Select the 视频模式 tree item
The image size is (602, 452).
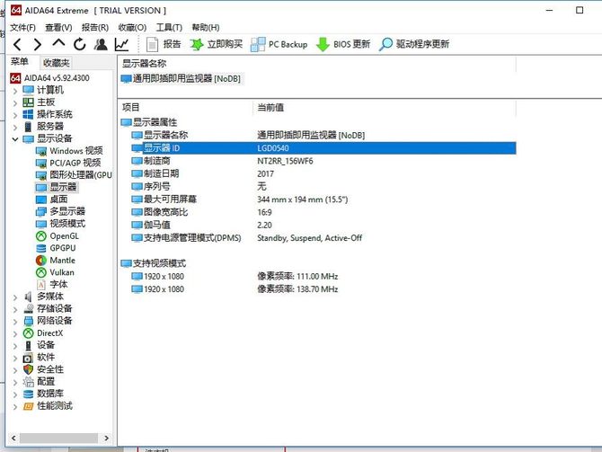(x=60, y=224)
